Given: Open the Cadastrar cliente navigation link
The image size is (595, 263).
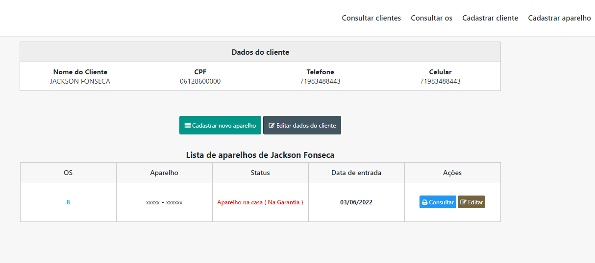Looking at the screenshot, I should (x=490, y=18).
